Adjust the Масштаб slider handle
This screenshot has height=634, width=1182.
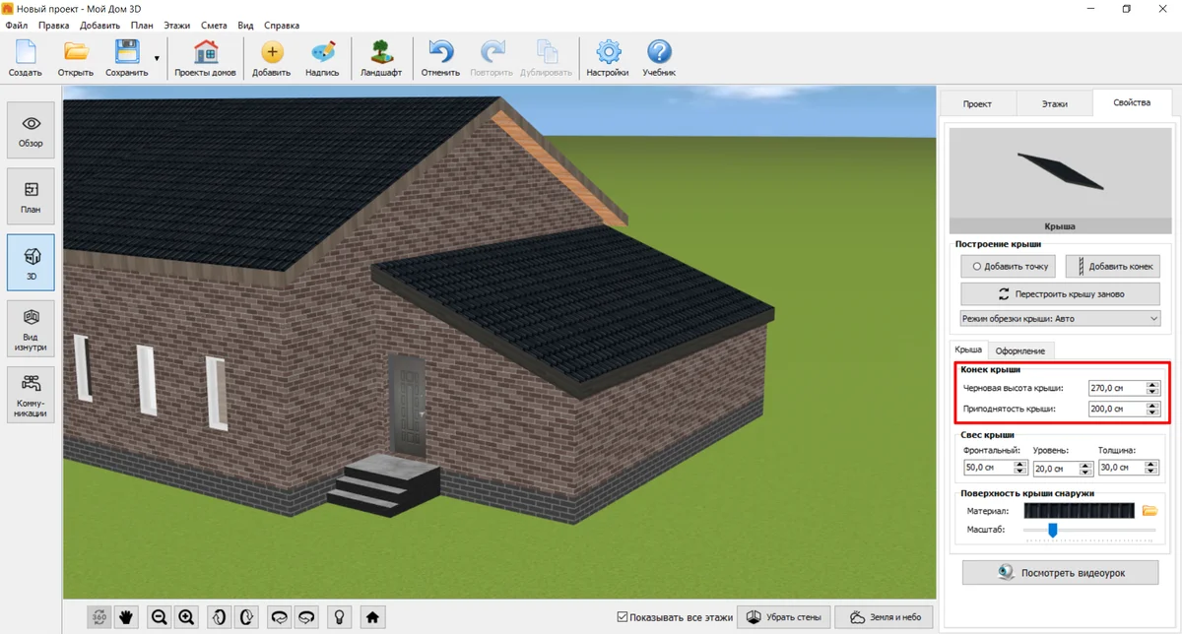[x=1052, y=530]
